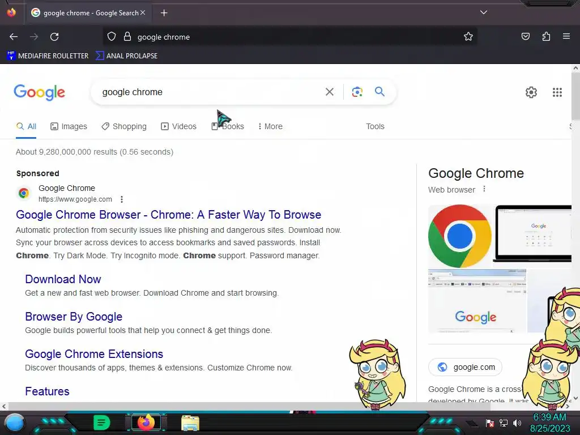Expand the list all tabs chevron
Image resolution: width=580 pixels, height=435 pixels.
click(x=484, y=12)
